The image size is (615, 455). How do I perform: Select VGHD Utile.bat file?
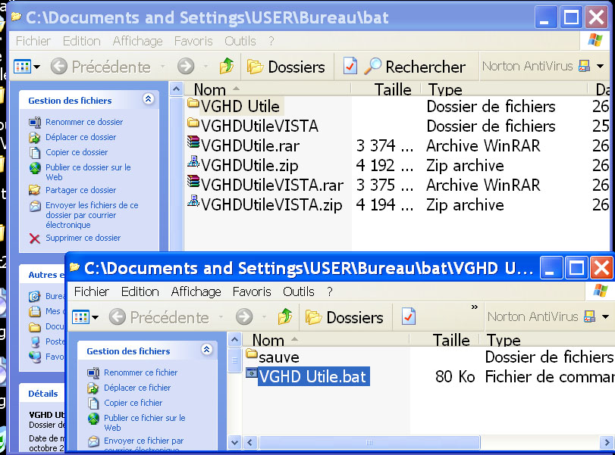coord(312,376)
